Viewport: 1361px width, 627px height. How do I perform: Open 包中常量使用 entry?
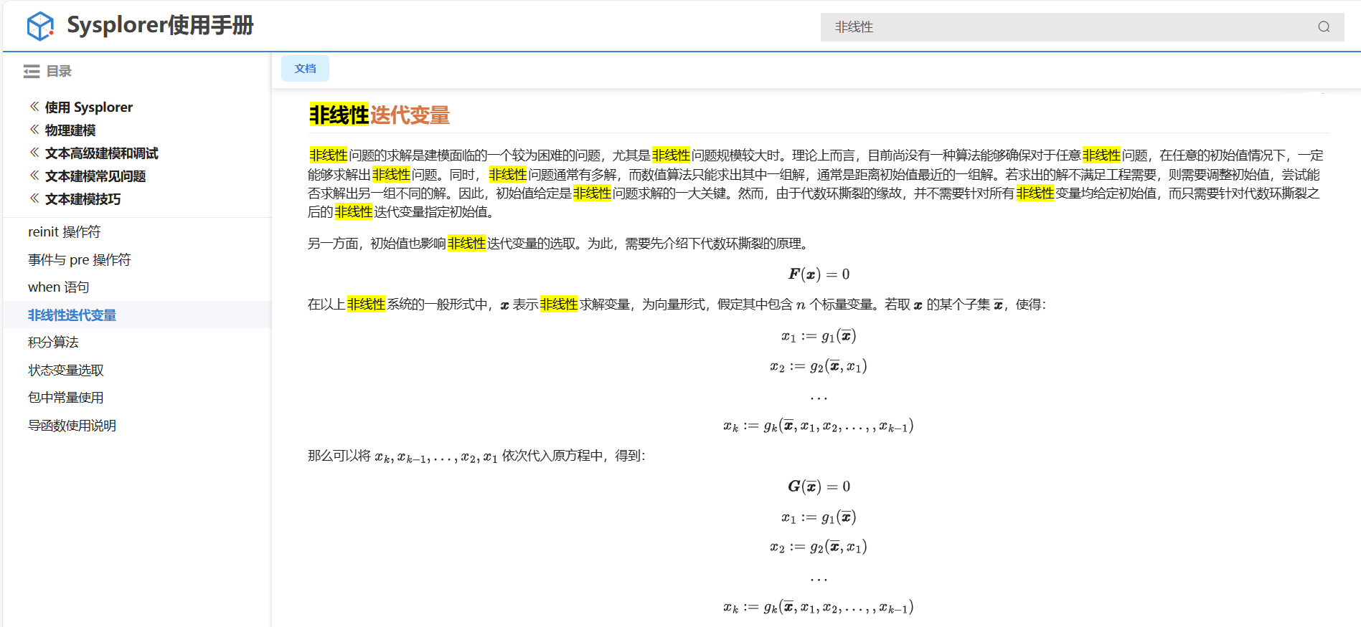pyautogui.click(x=66, y=398)
